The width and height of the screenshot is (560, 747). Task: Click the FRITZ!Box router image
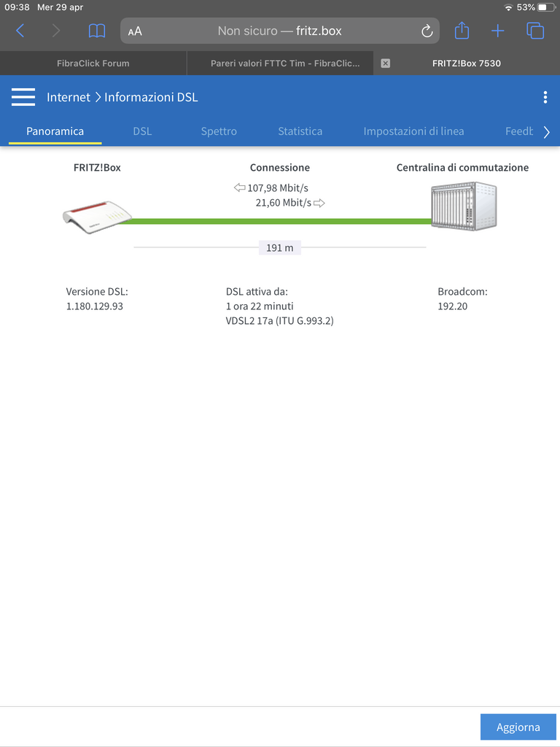click(x=98, y=217)
